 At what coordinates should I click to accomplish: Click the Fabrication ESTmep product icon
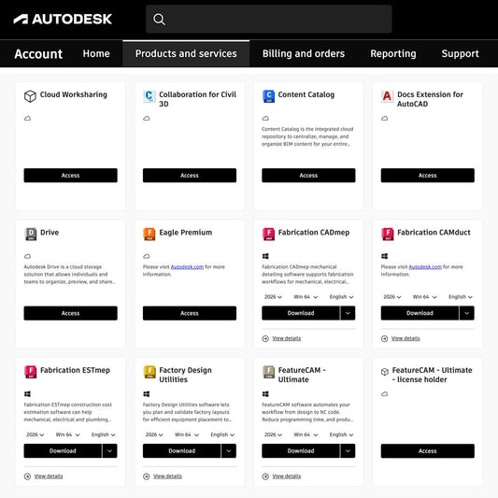[x=31, y=372]
